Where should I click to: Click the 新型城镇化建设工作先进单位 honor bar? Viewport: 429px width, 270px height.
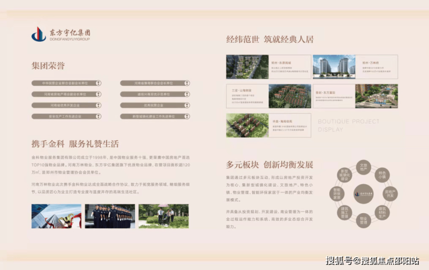(155, 116)
